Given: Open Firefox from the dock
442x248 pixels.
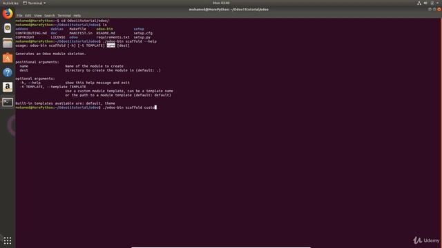Looking at the screenshot, I should [x=8, y=14].
